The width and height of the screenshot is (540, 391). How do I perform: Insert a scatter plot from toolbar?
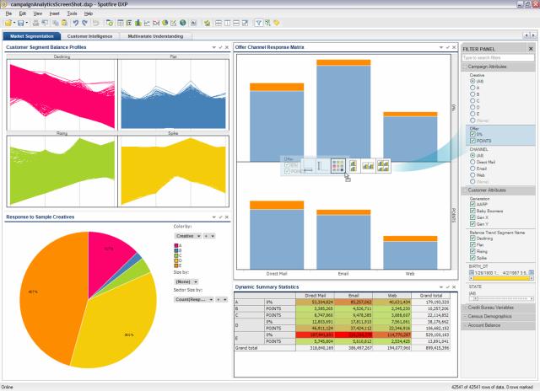(174, 23)
